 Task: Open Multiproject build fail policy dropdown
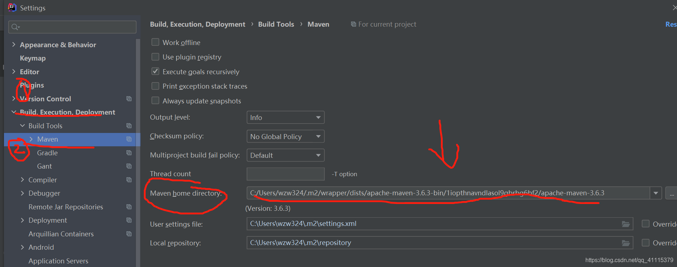286,155
